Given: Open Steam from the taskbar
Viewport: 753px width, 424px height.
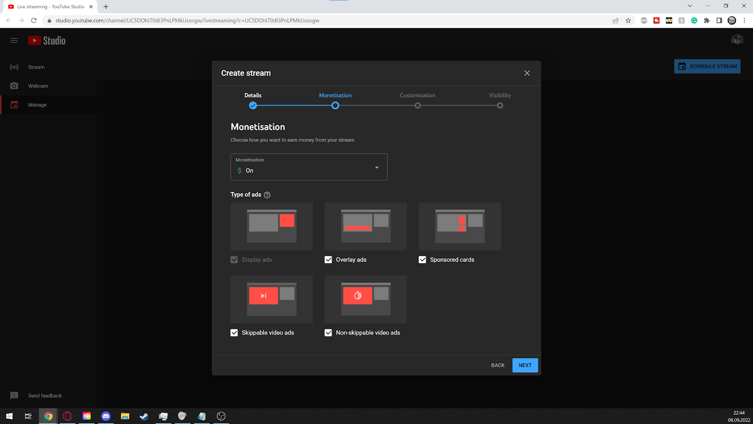Looking at the screenshot, I should tap(144, 416).
